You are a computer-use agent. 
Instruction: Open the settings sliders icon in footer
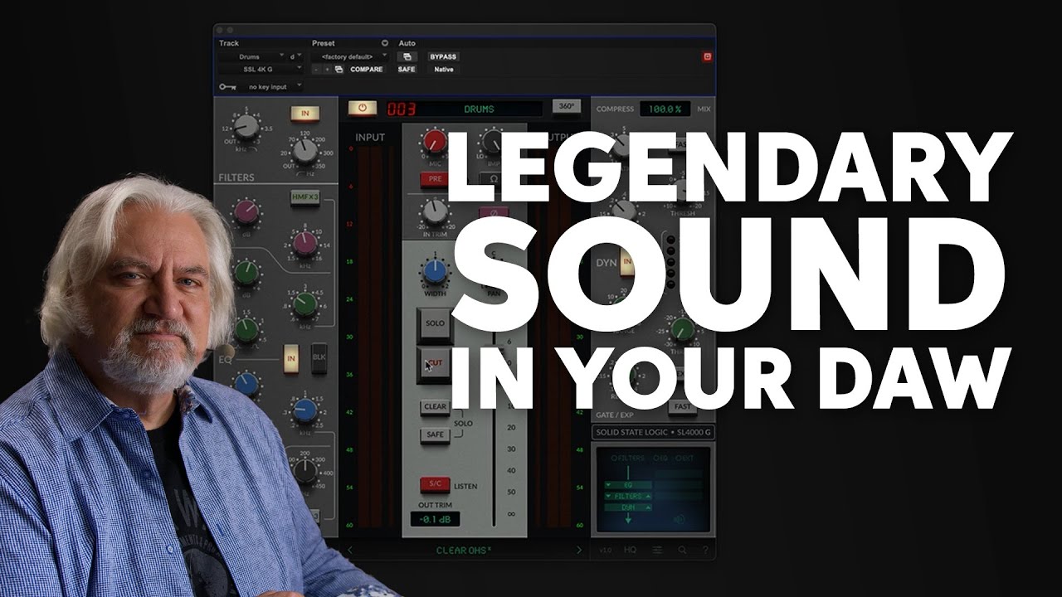click(657, 550)
